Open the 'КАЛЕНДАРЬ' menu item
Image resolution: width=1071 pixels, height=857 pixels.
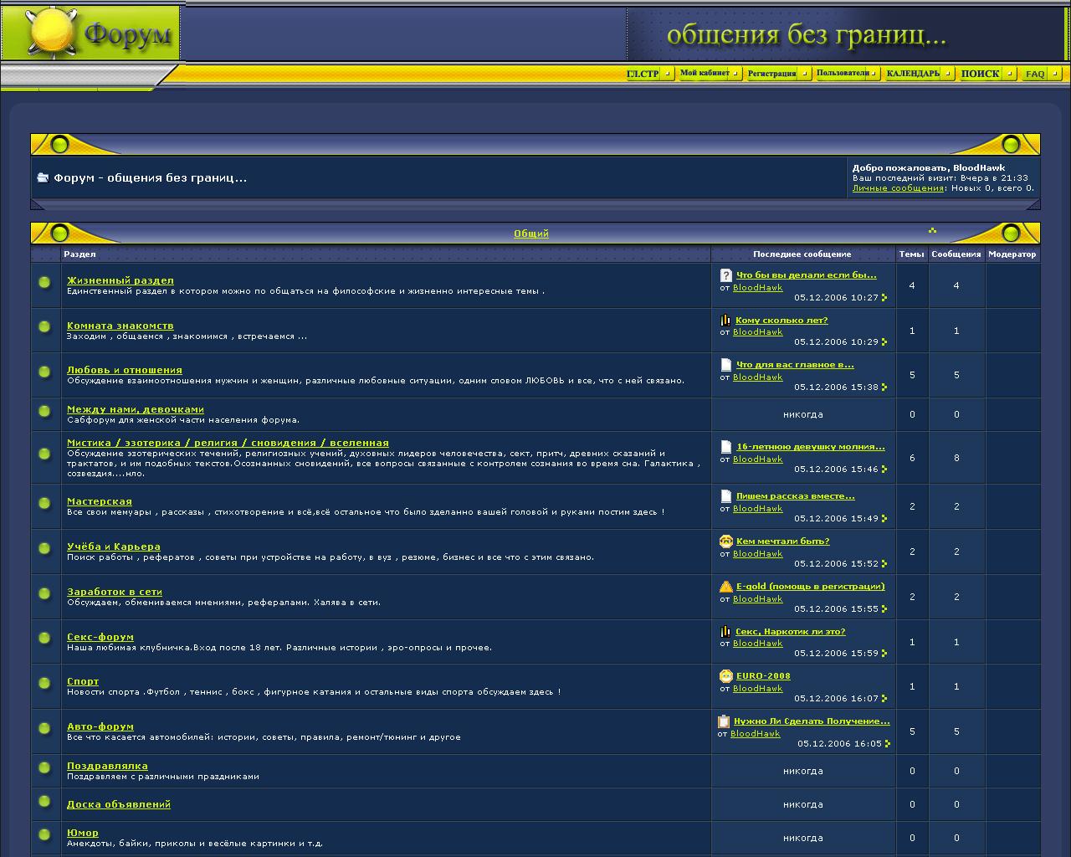tap(913, 74)
